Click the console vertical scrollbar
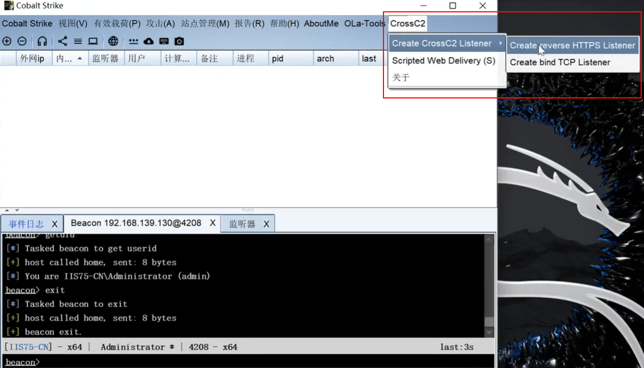 pos(489,286)
